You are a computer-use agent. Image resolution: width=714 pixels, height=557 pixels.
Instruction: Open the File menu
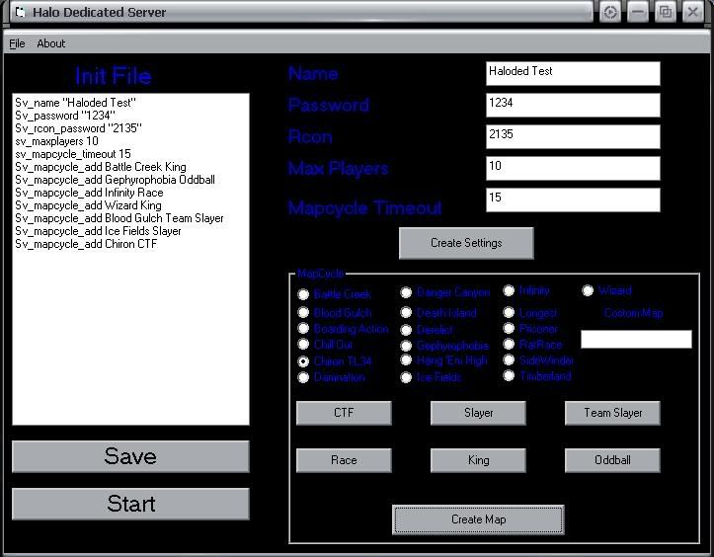(x=17, y=43)
